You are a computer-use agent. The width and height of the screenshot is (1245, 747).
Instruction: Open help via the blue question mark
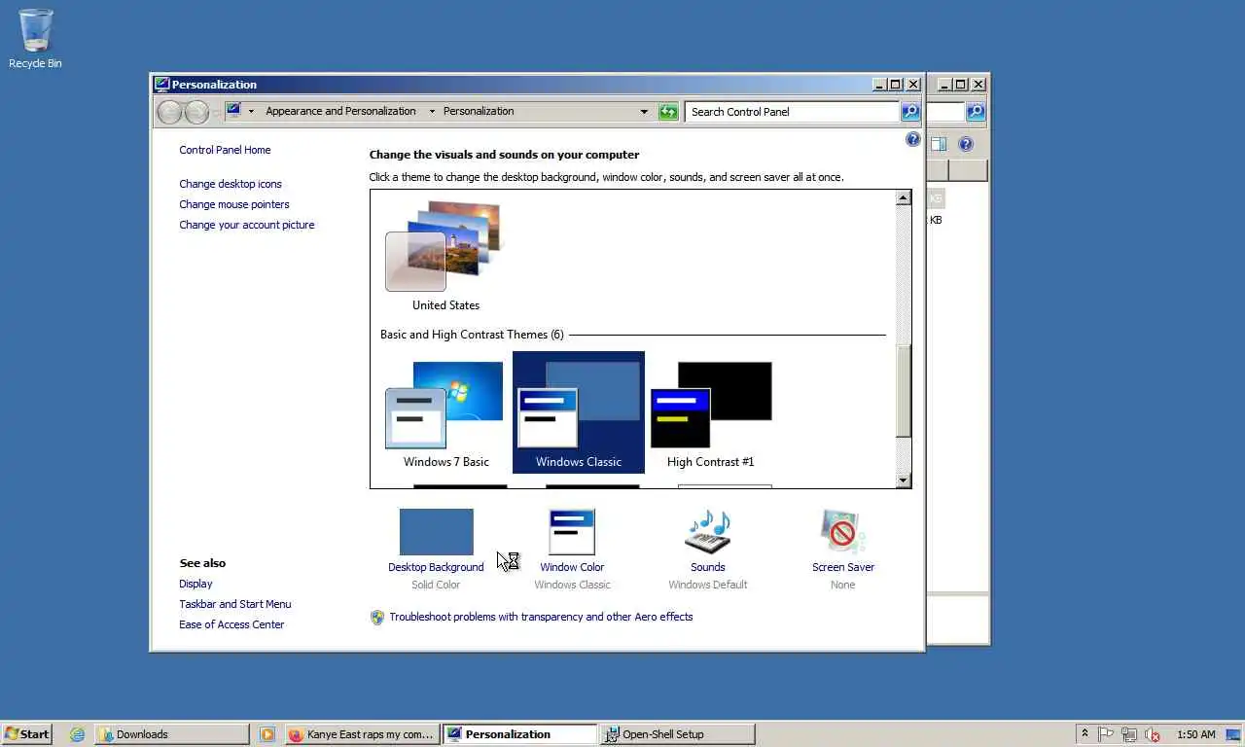point(912,140)
